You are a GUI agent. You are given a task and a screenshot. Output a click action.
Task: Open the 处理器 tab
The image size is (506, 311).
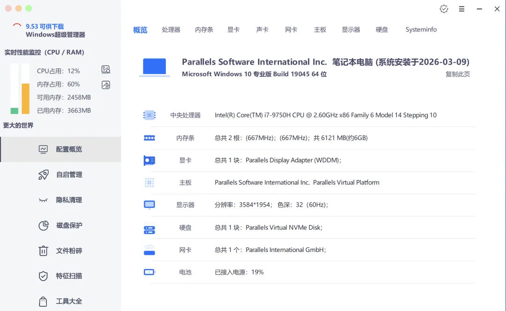[171, 30]
